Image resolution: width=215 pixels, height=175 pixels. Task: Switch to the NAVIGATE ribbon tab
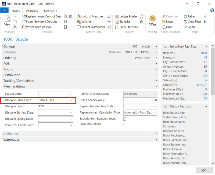coord(50,11)
